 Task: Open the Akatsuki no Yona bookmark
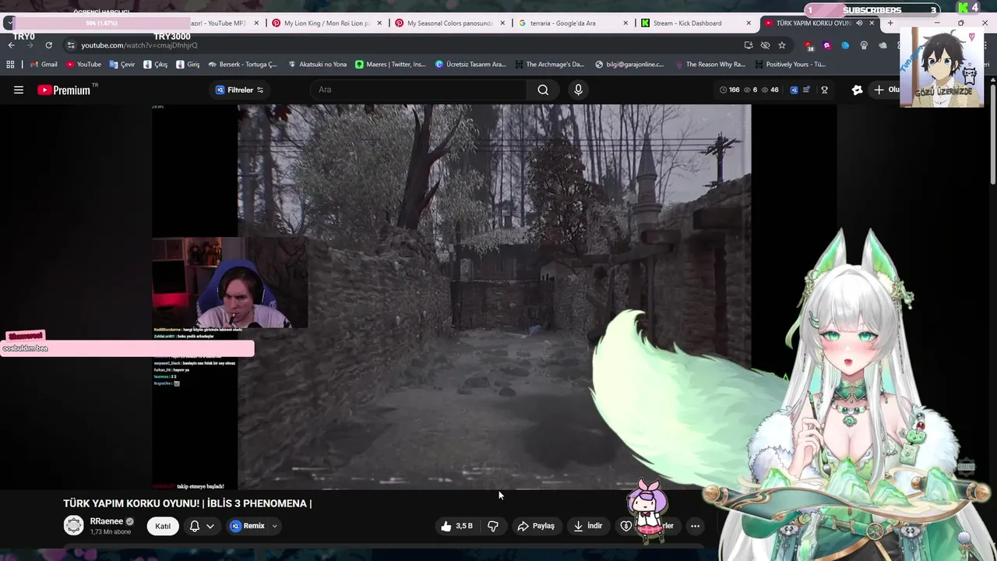click(317, 65)
